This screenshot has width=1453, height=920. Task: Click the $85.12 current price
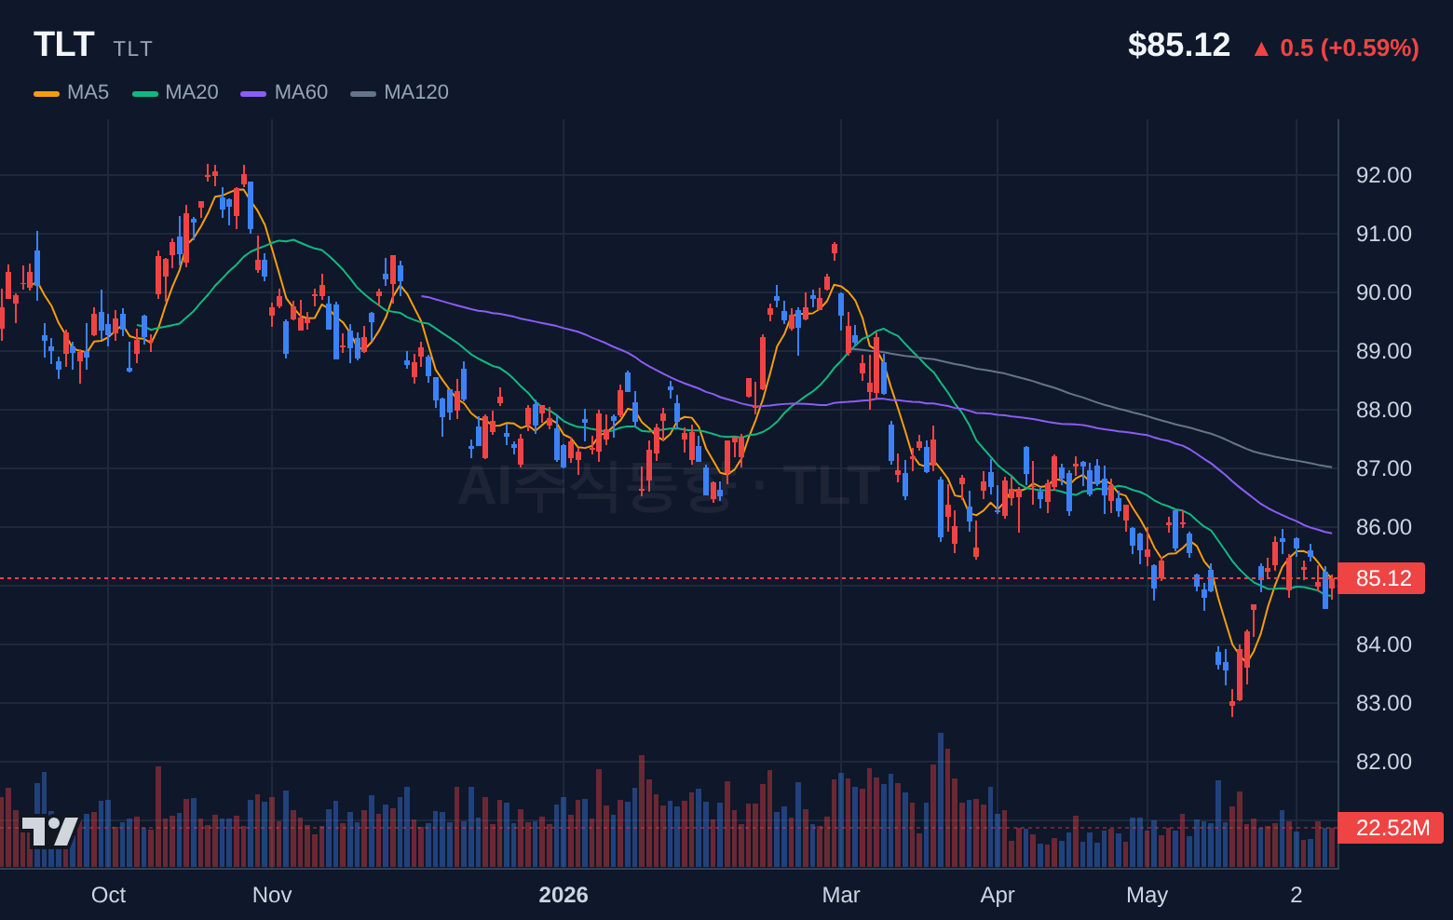1179,45
